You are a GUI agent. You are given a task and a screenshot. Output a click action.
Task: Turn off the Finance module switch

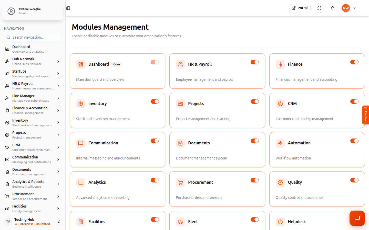(354, 62)
